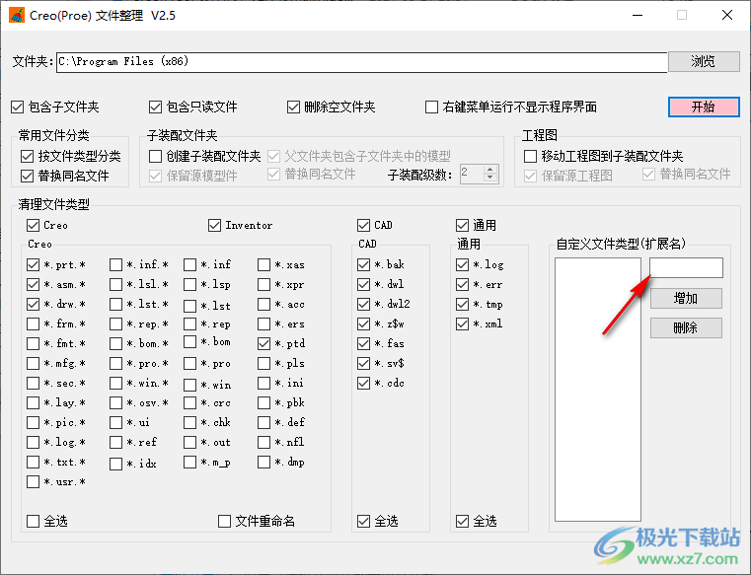This screenshot has height=575, width=751.
Task: Check the *.usr.* file type
Action: [x=33, y=481]
